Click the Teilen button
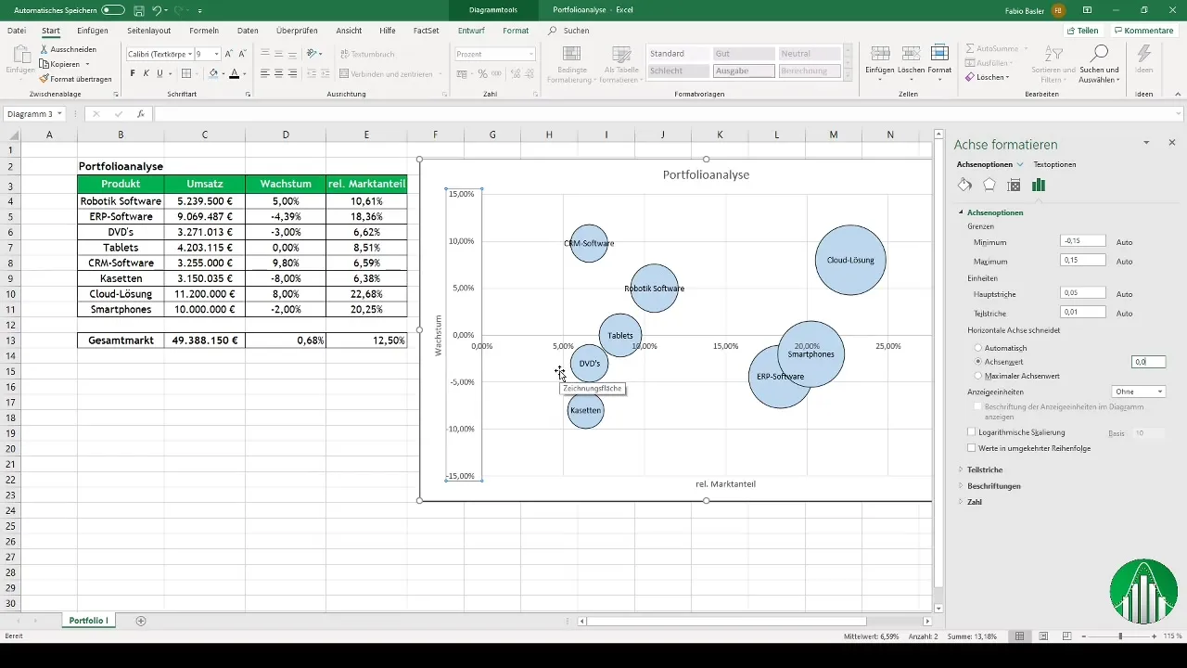Image resolution: width=1187 pixels, height=668 pixels. 1081,31
